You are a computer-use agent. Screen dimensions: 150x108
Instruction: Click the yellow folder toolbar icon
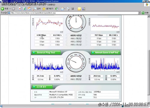[79, 9]
